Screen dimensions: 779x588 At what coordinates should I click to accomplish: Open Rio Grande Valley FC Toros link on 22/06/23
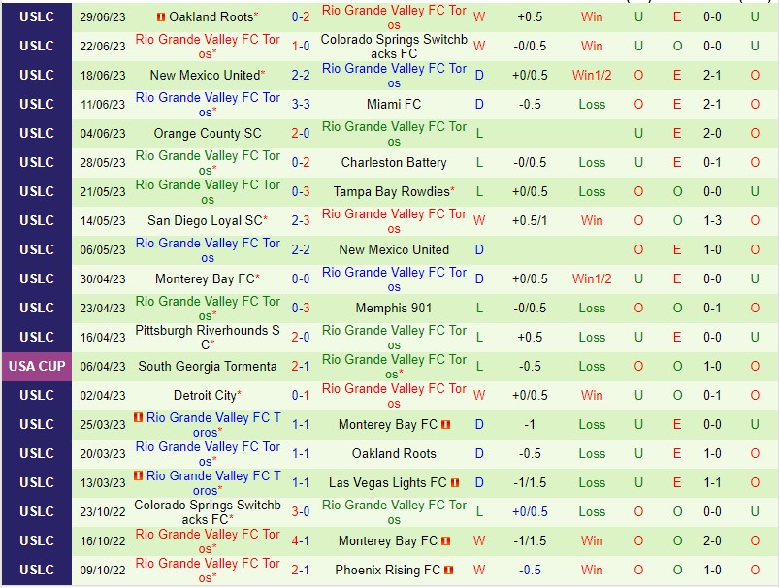[x=208, y=47]
